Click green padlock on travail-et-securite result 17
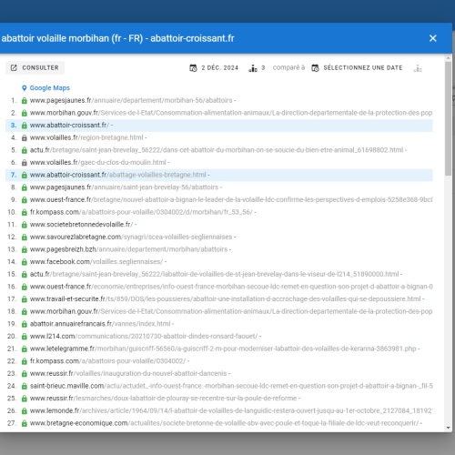This screenshot has height=455, width=455. [25, 299]
